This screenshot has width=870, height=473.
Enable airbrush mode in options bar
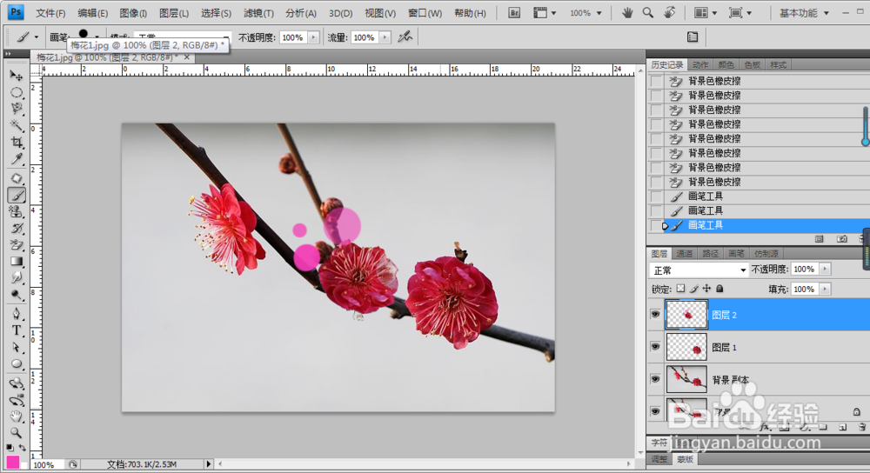[405, 37]
